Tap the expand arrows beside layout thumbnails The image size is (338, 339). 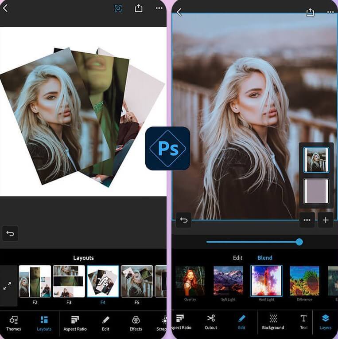(7, 286)
